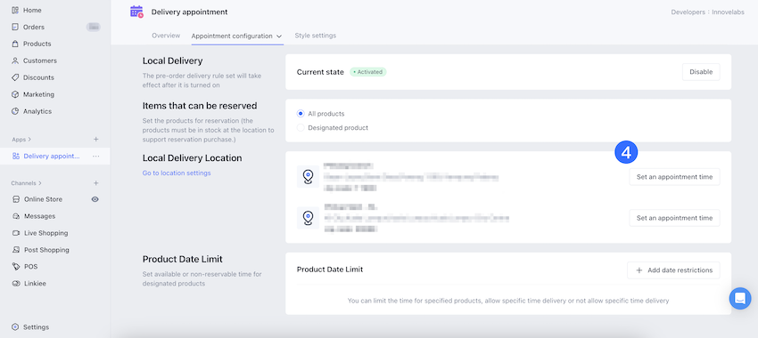
Task: Open Settings via the gear icon
Action: pyautogui.click(x=15, y=327)
